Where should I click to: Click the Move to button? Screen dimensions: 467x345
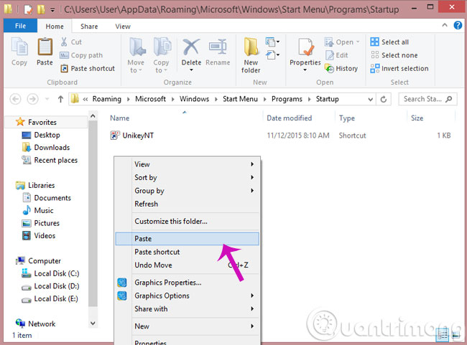(x=136, y=55)
